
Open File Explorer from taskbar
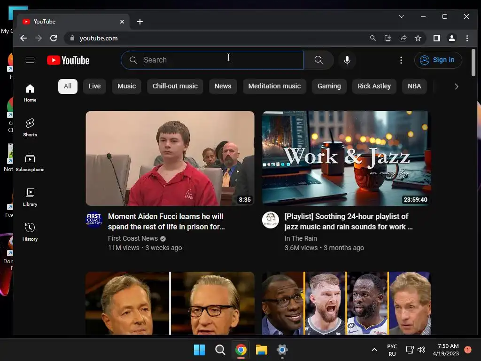[x=262, y=350]
